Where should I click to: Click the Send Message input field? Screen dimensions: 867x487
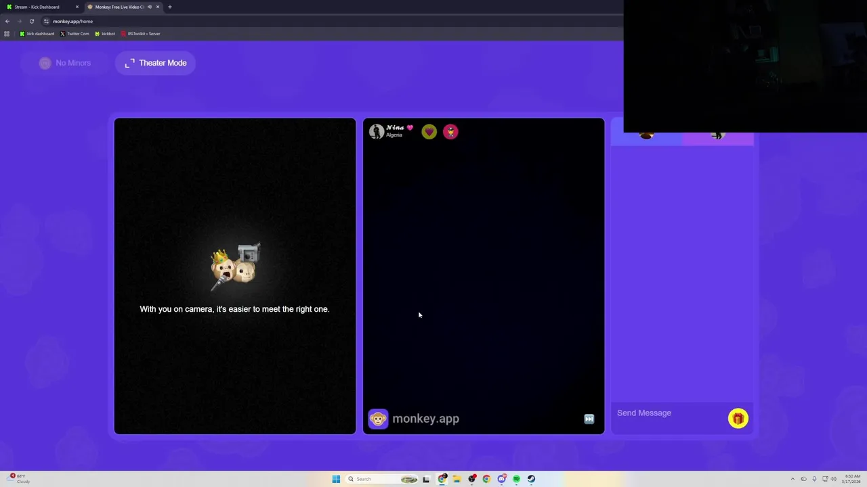click(x=667, y=413)
